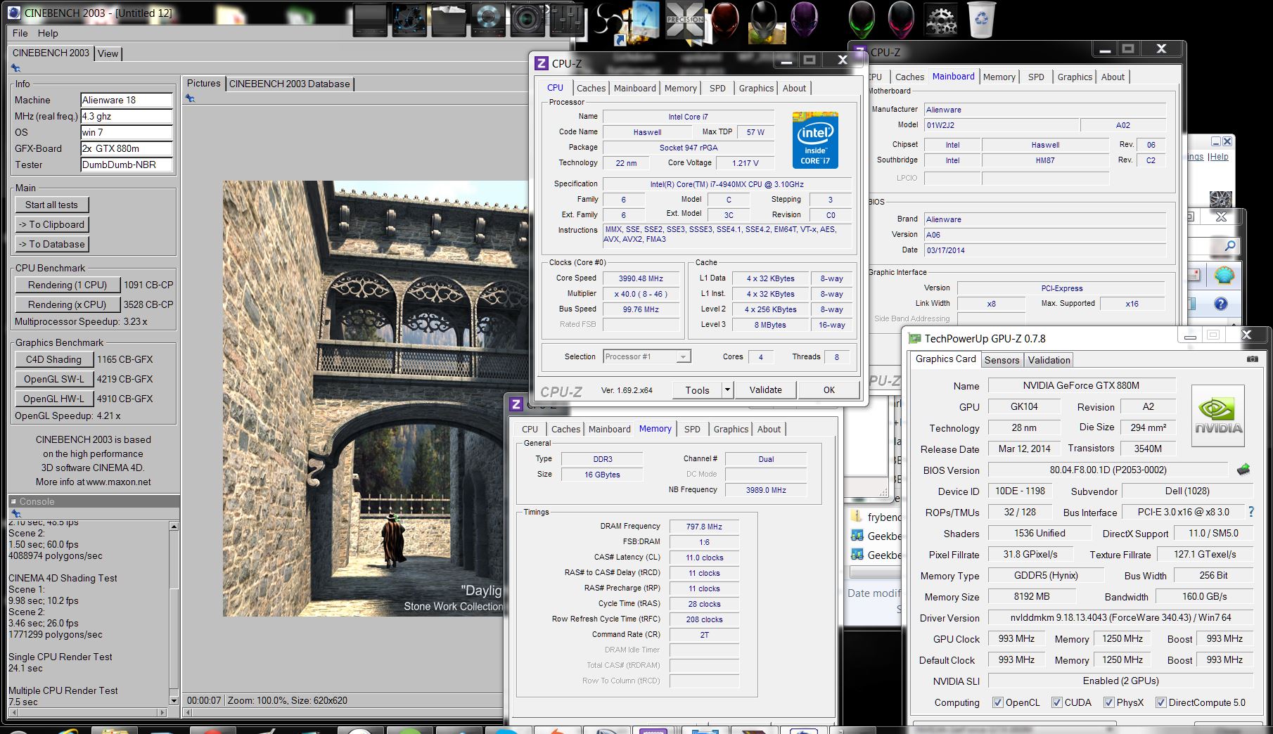Open Graphics tab in Mainboard CPU-Z window
1273x734 pixels.
coord(1075,77)
